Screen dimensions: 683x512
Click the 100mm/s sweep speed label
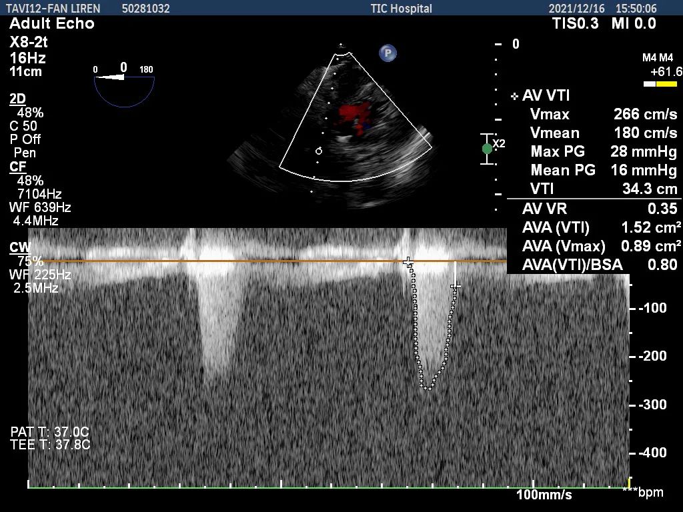[x=544, y=495]
